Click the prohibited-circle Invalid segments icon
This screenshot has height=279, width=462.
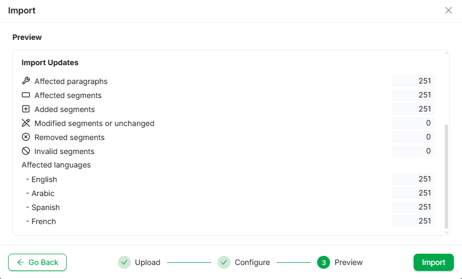pyautogui.click(x=26, y=151)
